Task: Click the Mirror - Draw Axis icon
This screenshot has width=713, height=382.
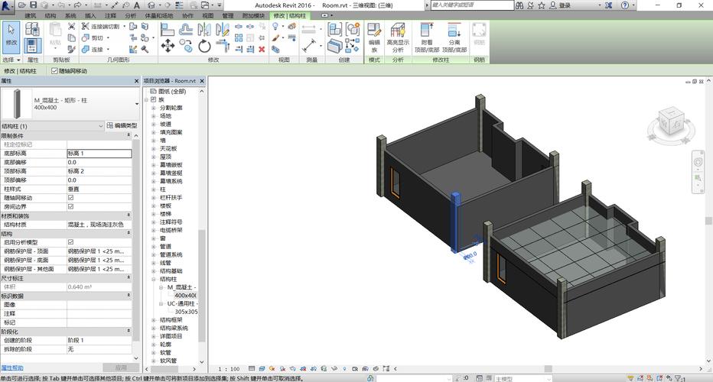Action: 223,30
